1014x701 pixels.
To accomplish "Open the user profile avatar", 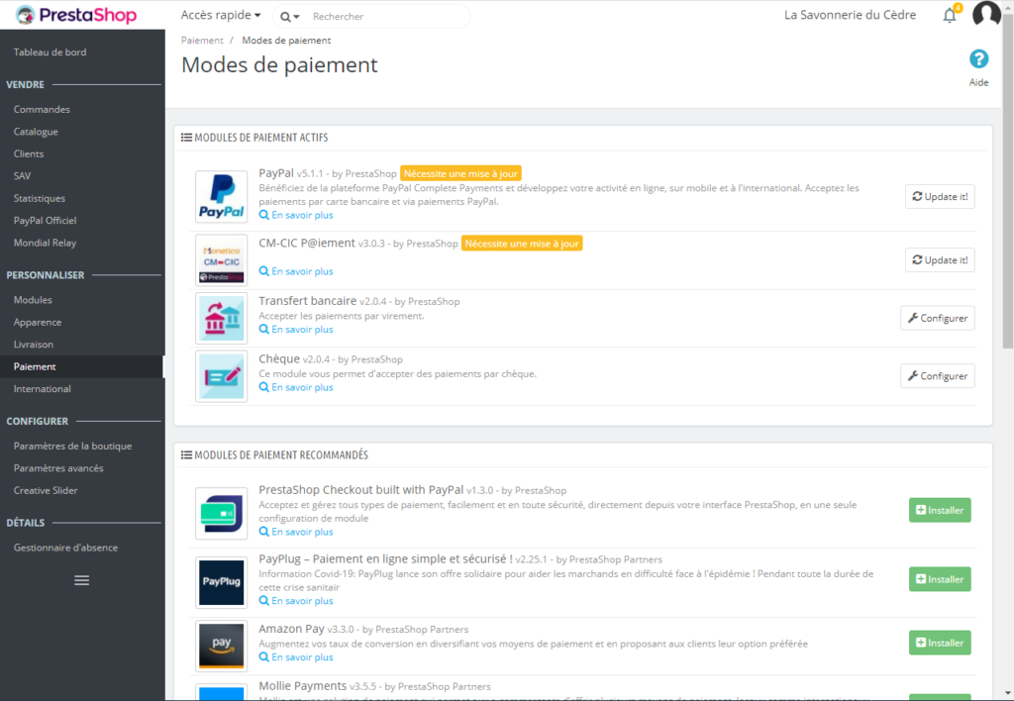I will [x=986, y=14].
